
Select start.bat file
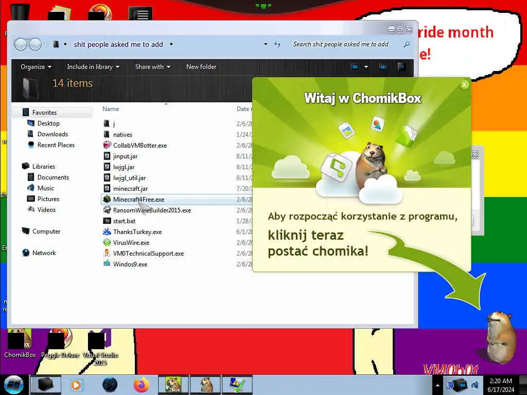click(124, 221)
